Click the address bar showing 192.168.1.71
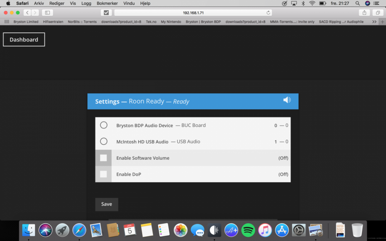 (x=193, y=12)
